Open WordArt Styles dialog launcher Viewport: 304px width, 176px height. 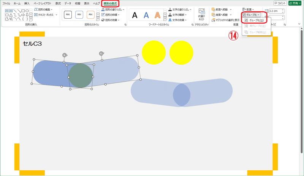point(192,25)
